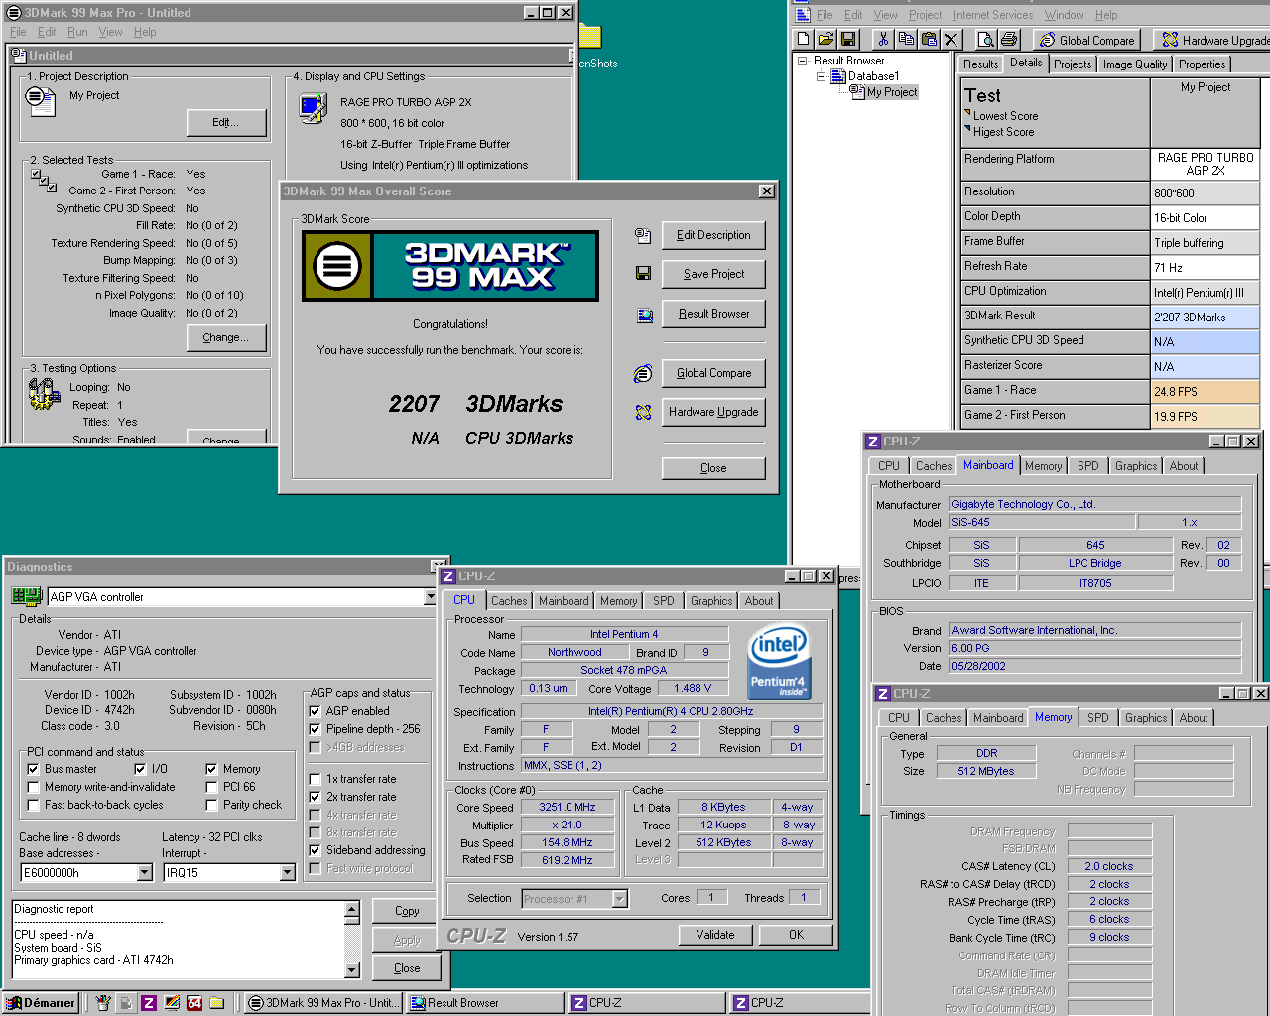Image resolution: width=1270 pixels, height=1016 pixels.
Task: Switch to the Image Quality tab in Result Browser
Action: (1135, 64)
